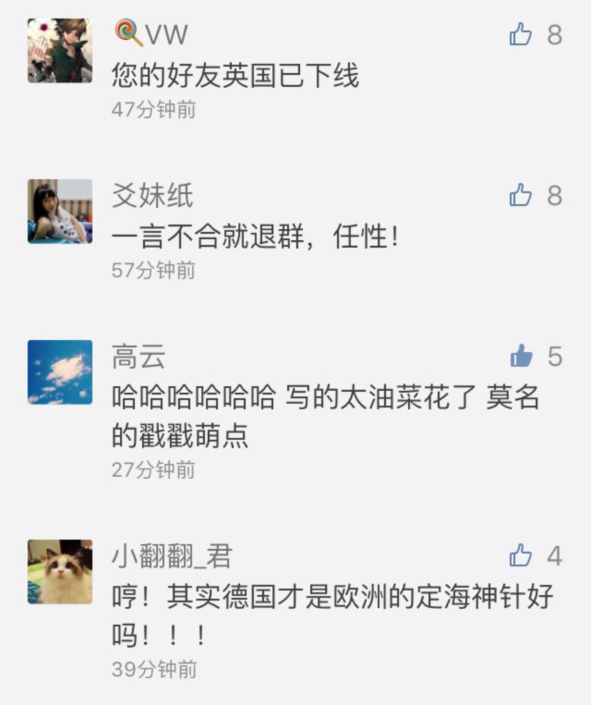
Task: Tap the 47分钟前 timestamp
Action: pos(154,109)
